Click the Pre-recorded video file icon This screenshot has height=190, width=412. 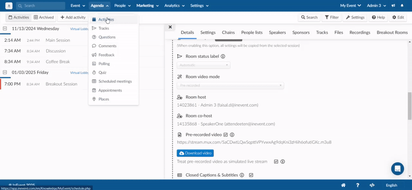tap(180, 134)
